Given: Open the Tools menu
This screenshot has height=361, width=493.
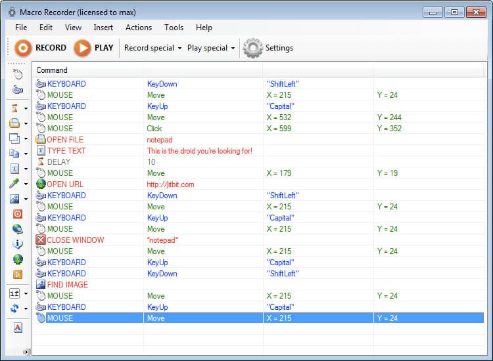Looking at the screenshot, I should (x=174, y=28).
